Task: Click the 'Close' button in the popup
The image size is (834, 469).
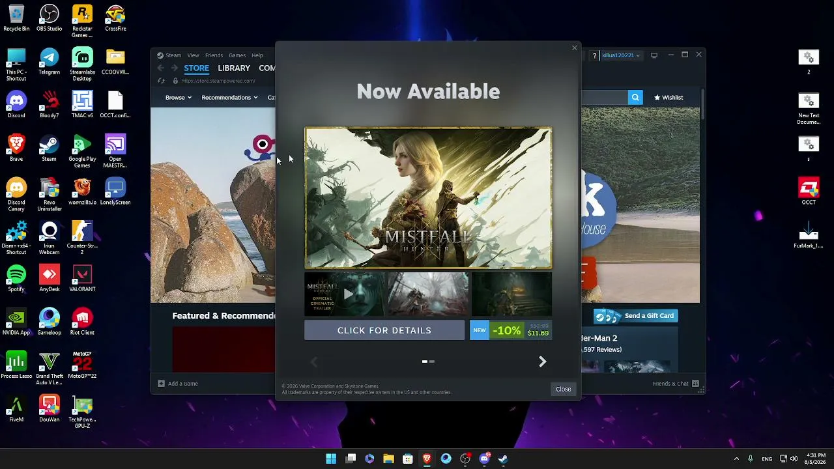Action: tap(563, 390)
